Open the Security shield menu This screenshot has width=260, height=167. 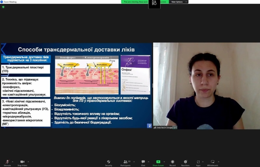tap(109, 163)
